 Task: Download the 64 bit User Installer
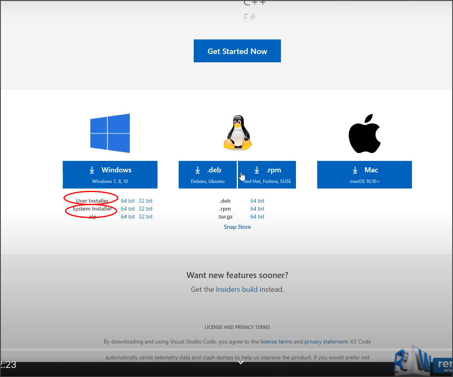pos(127,201)
